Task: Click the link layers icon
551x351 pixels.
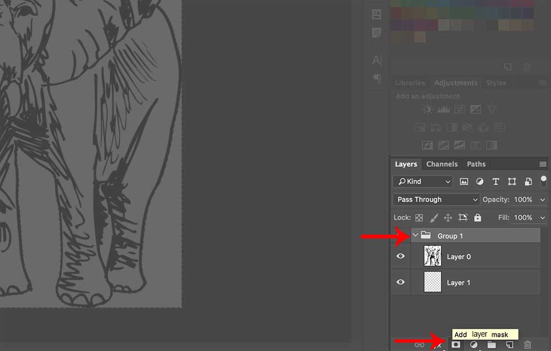Action: (x=420, y=345)
